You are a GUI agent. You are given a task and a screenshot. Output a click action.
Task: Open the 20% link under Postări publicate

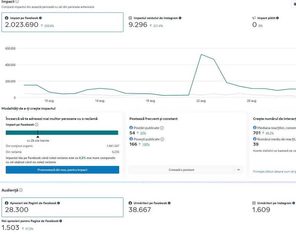click(143, 133)
